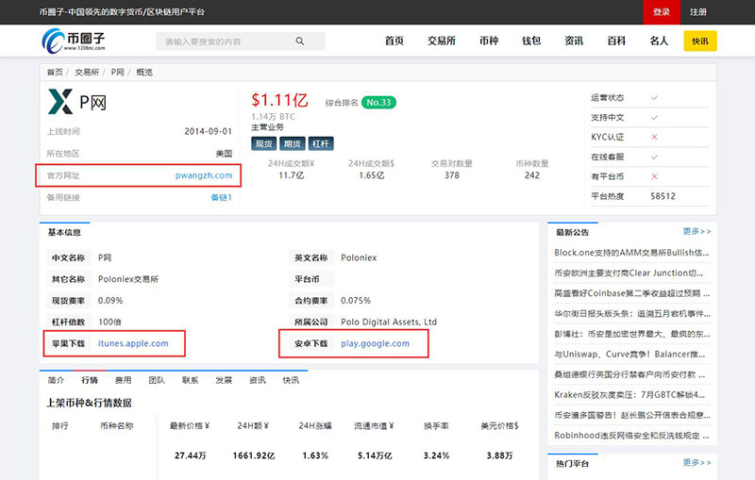The width and height of the screenshot is (755, 480).
Task: Open the Uniswap Curve Balancer announcement
Action: (x=629, y=354)
